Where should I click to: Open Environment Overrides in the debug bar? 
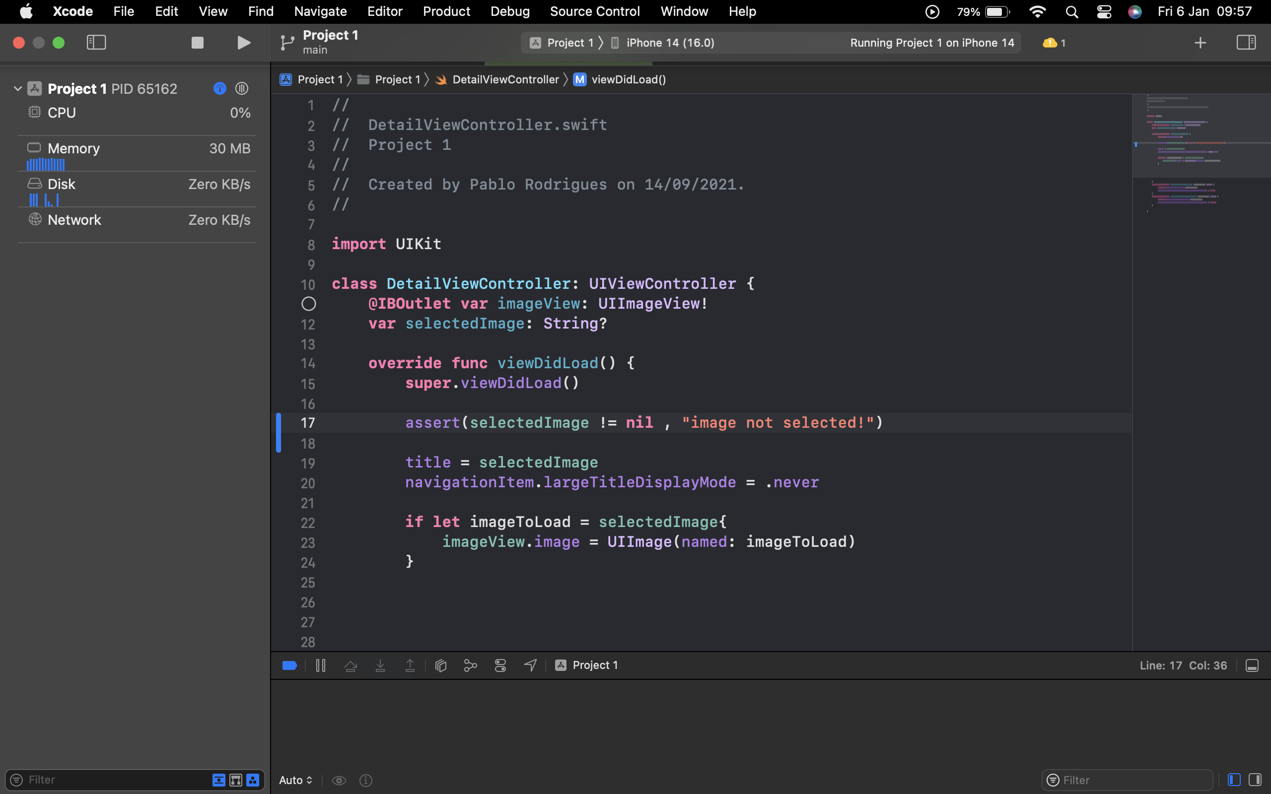click(500, 665)
